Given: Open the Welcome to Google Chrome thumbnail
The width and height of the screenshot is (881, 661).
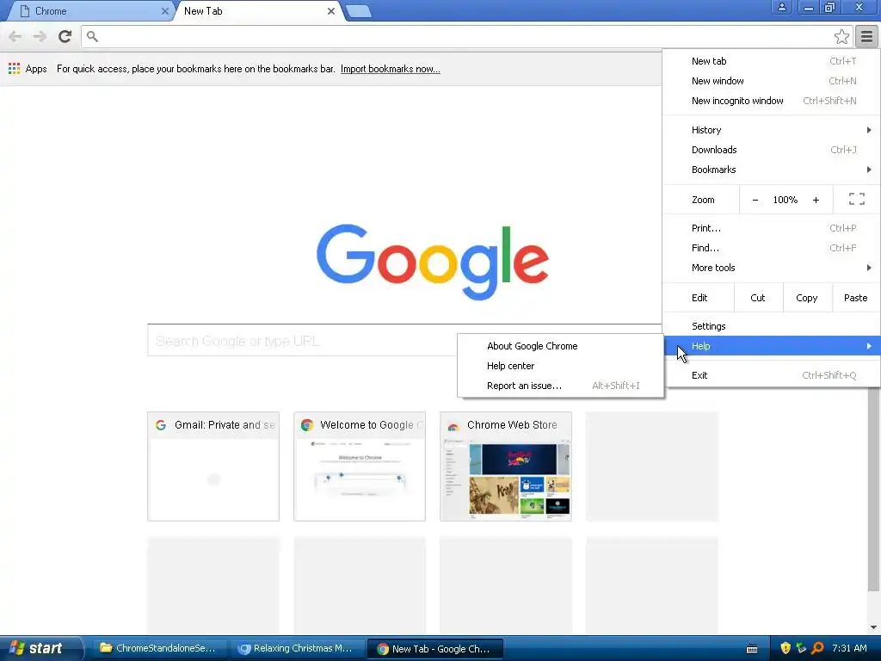Looking at the screenshot, I should point(360,466).
